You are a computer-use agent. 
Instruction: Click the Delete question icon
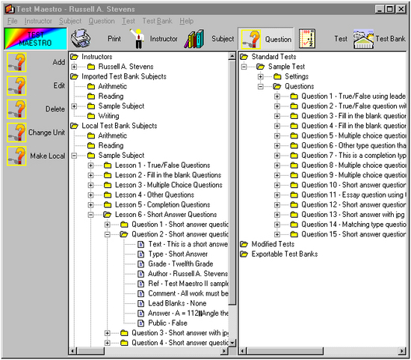(16, 109)
